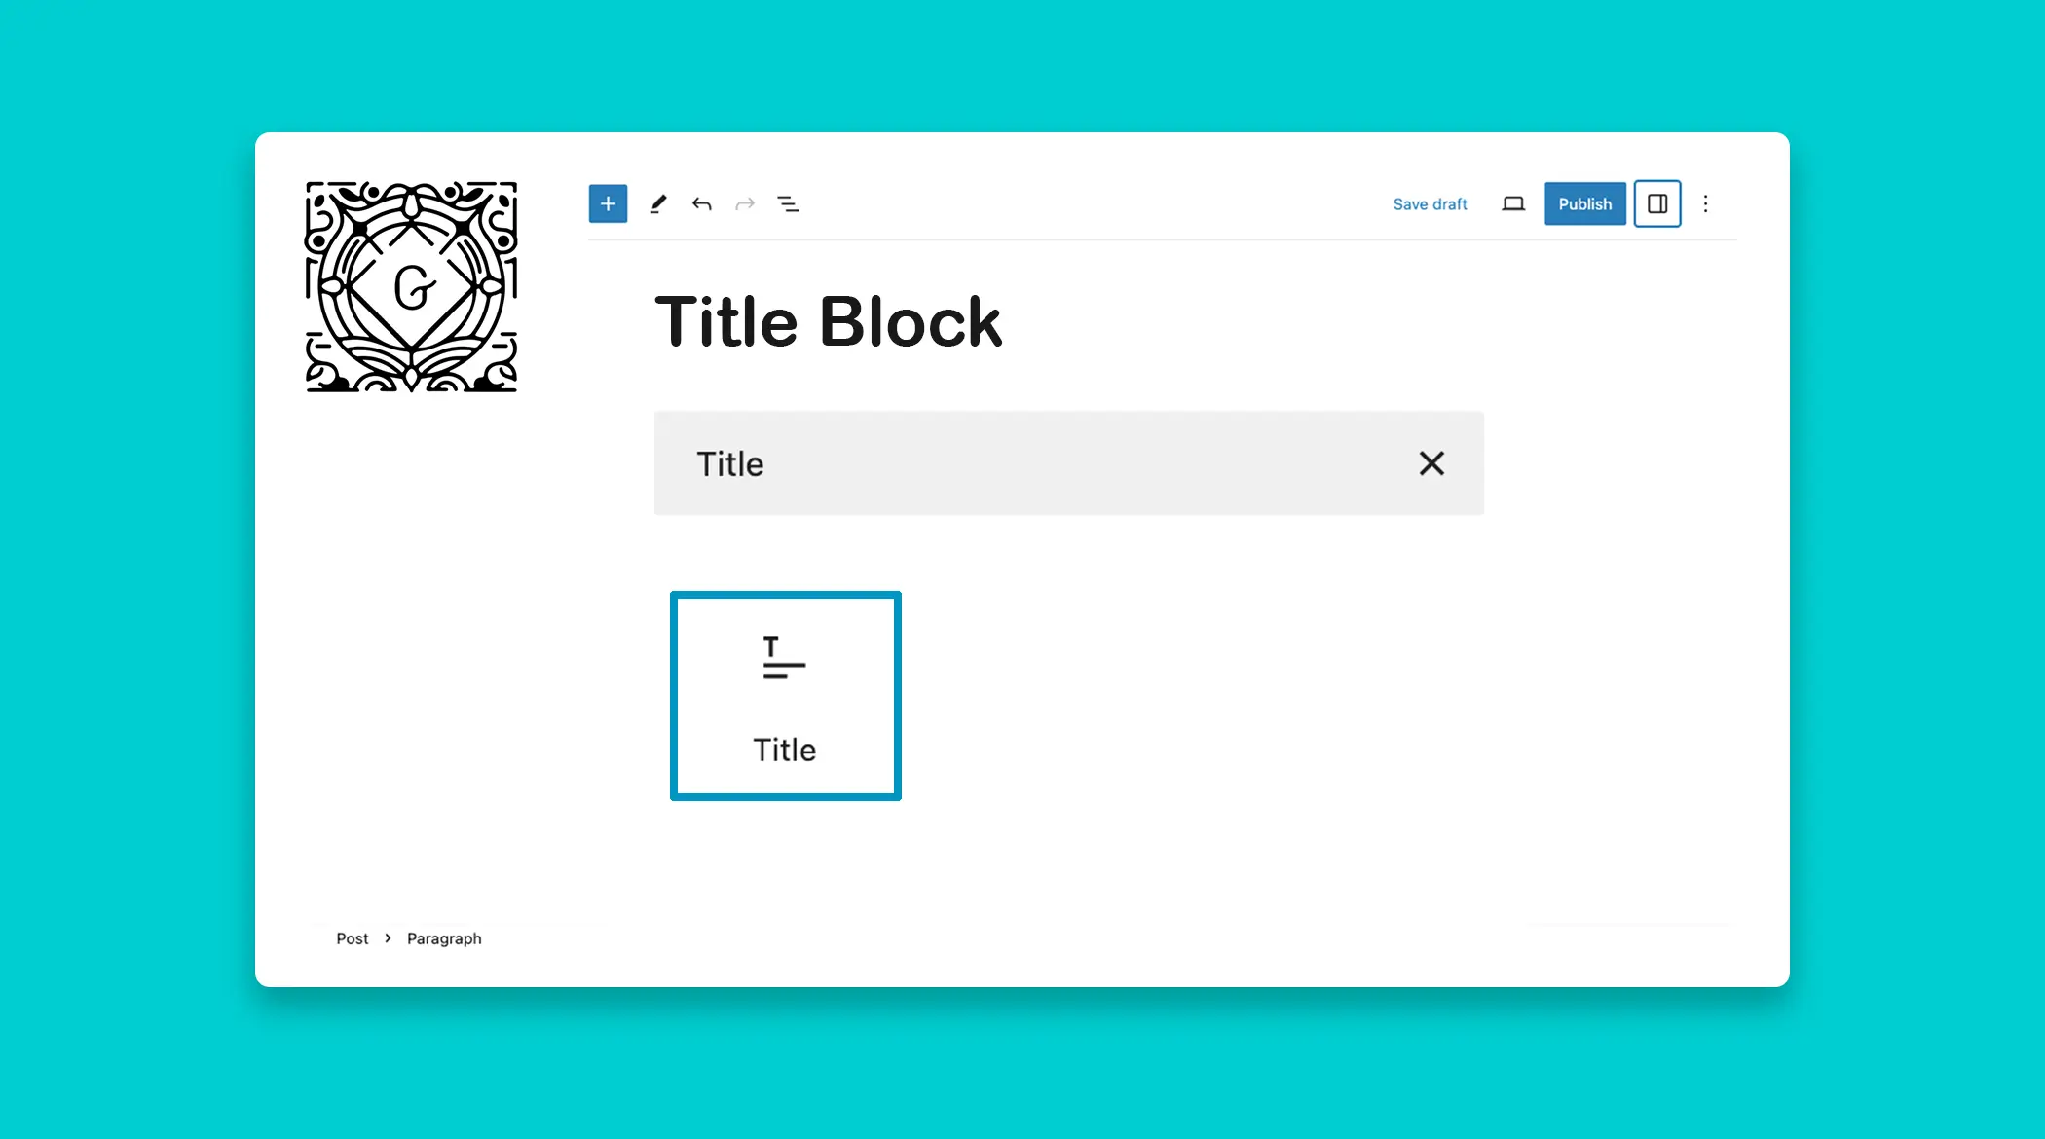Toggle the block inserter panel open

click(608, 203)
